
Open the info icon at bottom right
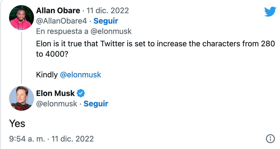(271, 138)
